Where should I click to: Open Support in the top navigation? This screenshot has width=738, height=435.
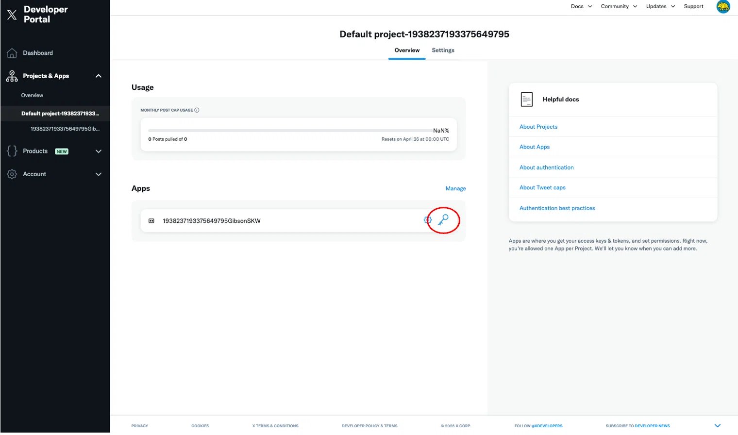coord(693,6)
